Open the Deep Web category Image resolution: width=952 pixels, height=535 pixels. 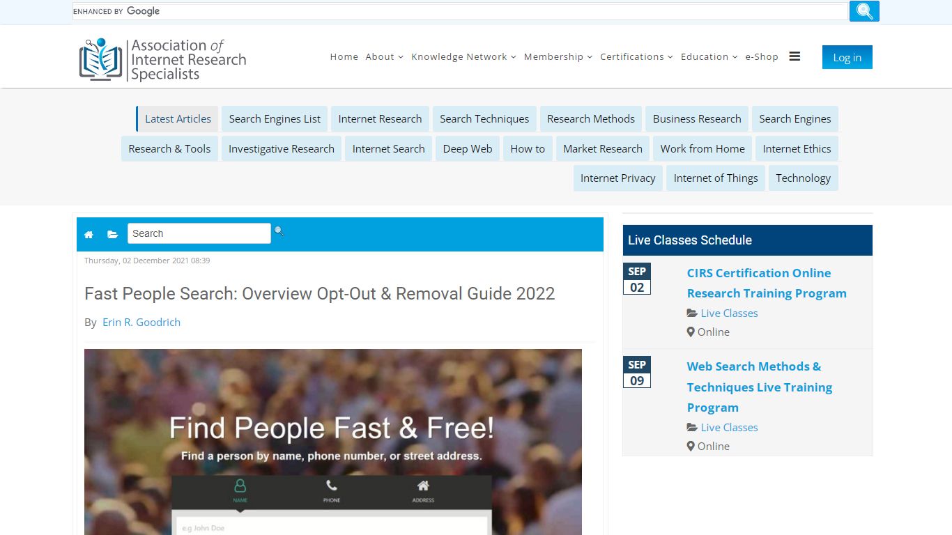[468, 148]
